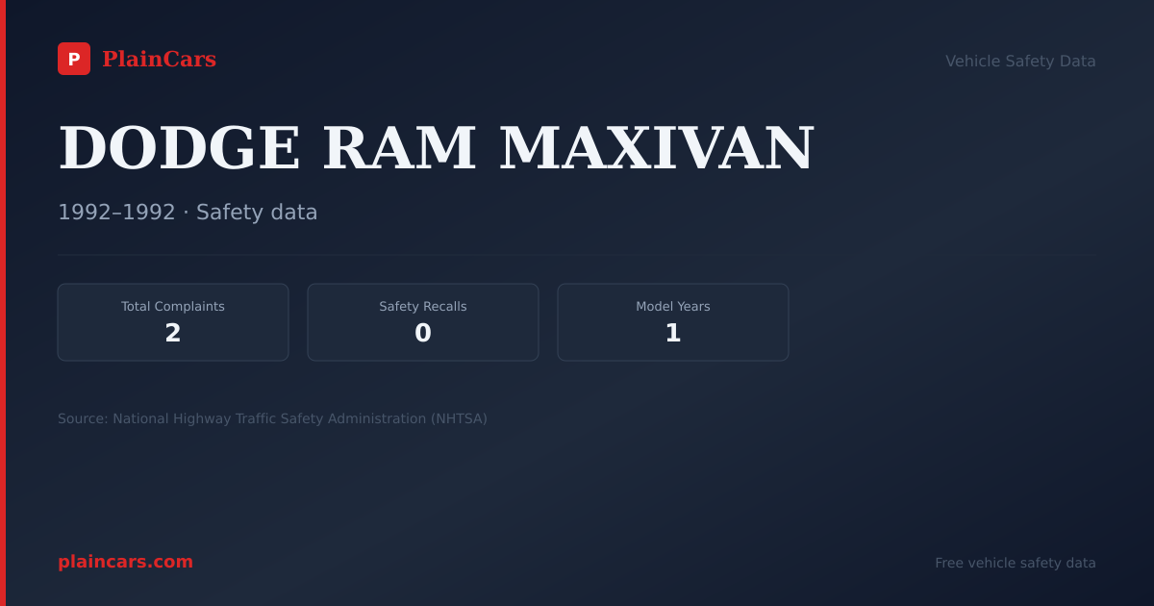Screen dimensions: 1154x606
Task: Click the NHTSA source attribution line
Action: (272, 419)
